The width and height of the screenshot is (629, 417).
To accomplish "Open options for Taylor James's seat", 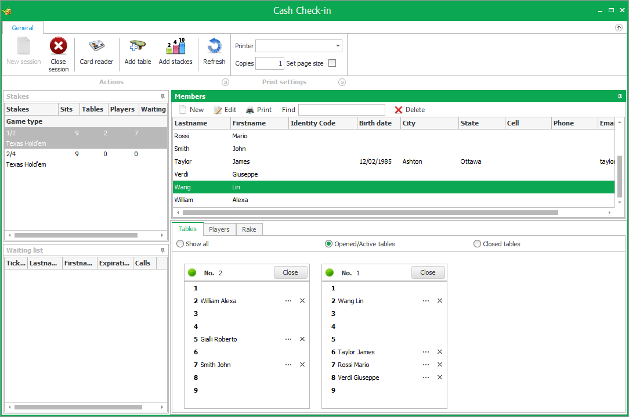I will coord(425,352).
